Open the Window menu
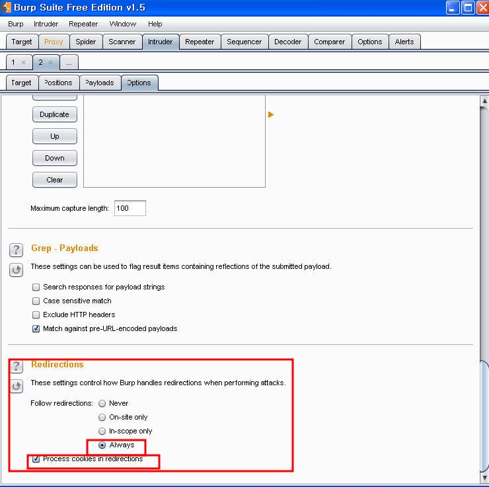This screenshot has width=489, height=487. click(x=122, y=24)
